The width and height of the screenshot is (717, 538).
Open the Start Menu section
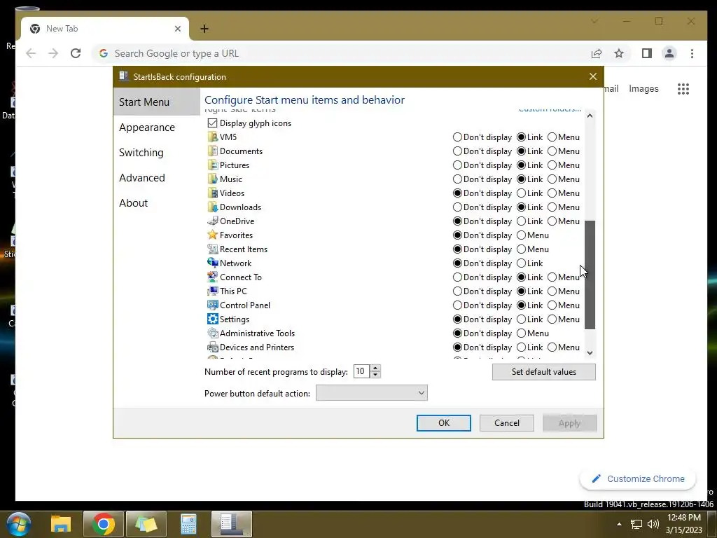click(x=156, y=102)
